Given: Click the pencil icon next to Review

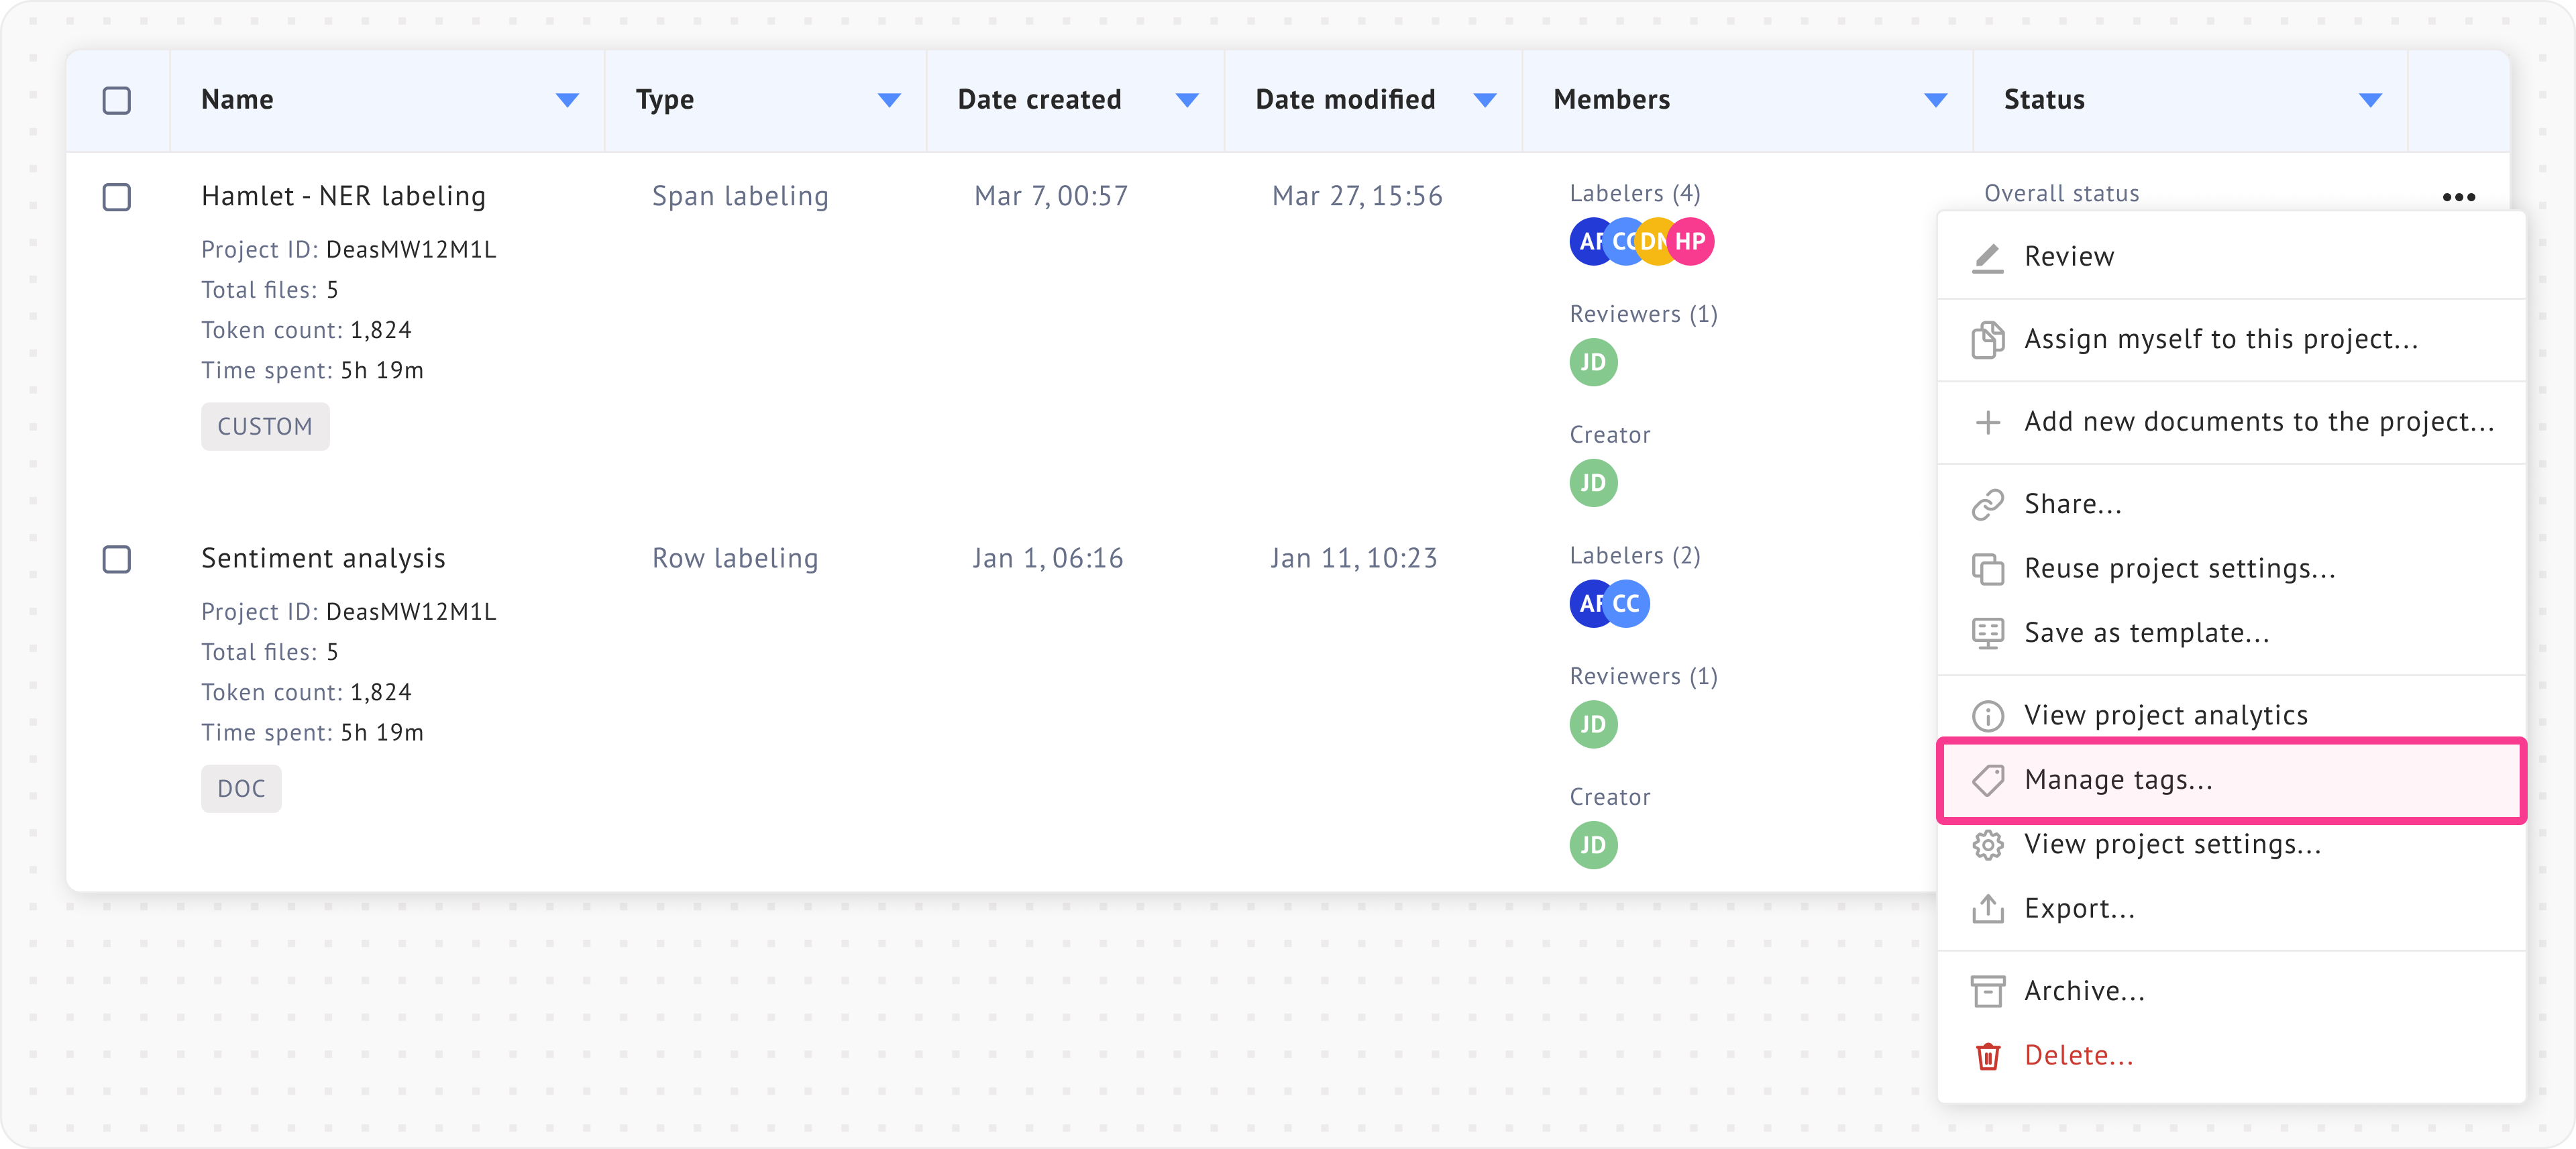Looking at the screenshot, I should pos(1987,257).
